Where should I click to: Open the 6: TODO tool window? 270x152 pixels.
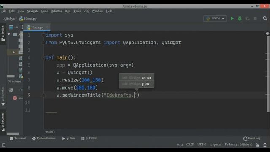tap(89, 138)
